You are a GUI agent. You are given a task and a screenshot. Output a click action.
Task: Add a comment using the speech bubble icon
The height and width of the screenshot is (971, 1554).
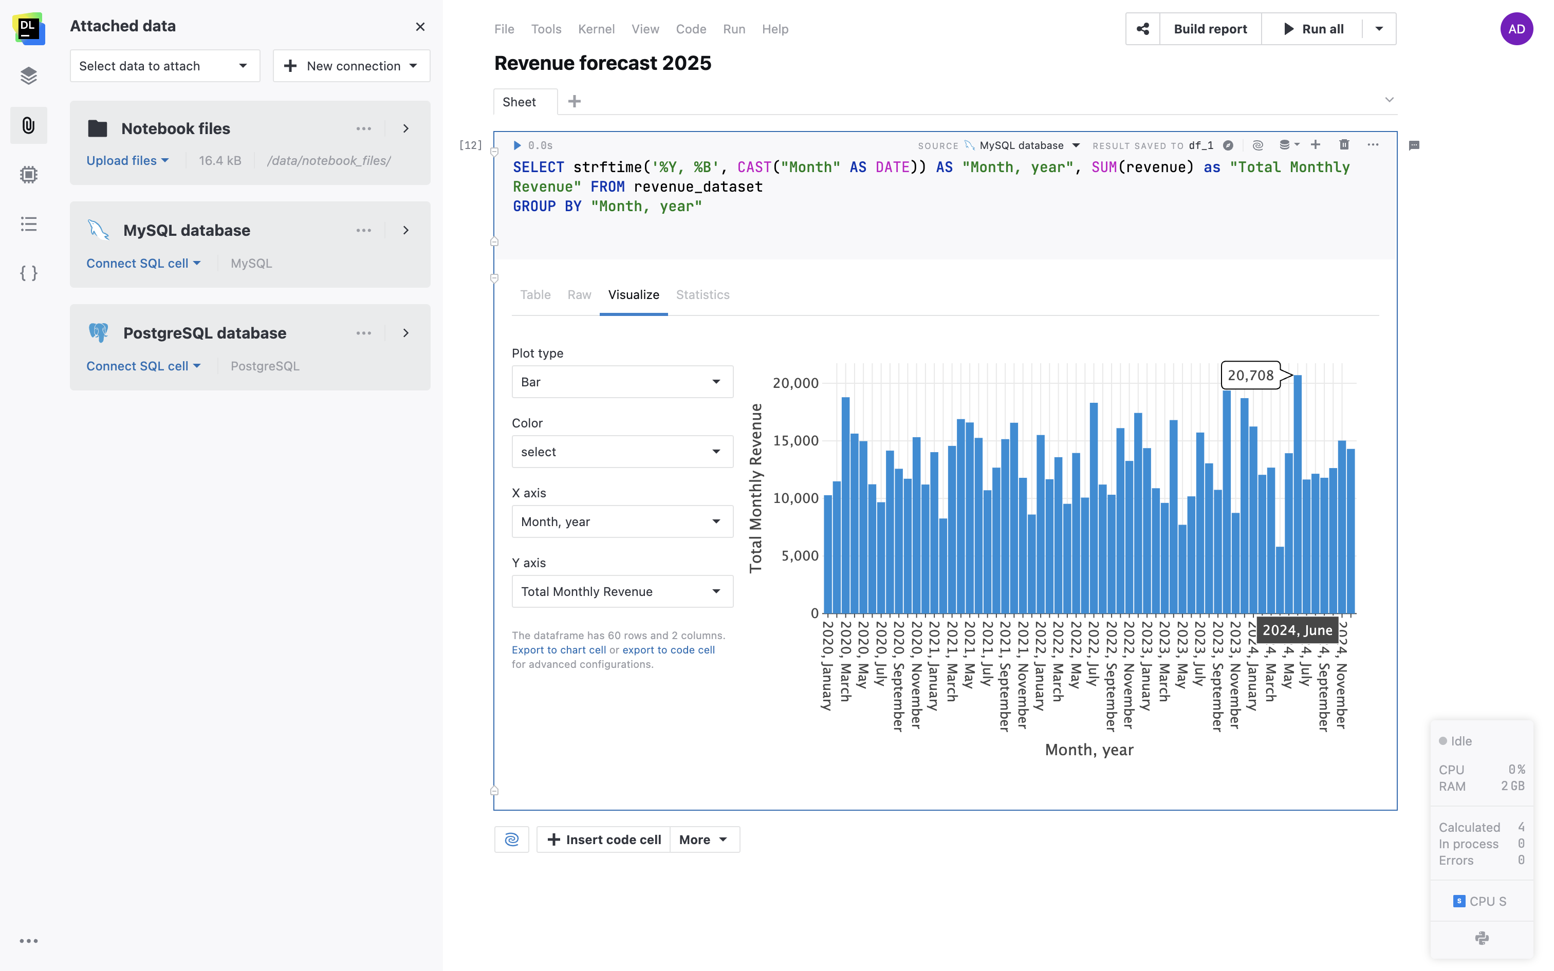point(1413,145)
